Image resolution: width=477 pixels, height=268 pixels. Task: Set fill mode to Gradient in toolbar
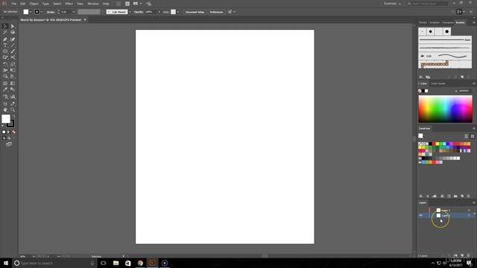pyautogui.click(x=8, y=133)
